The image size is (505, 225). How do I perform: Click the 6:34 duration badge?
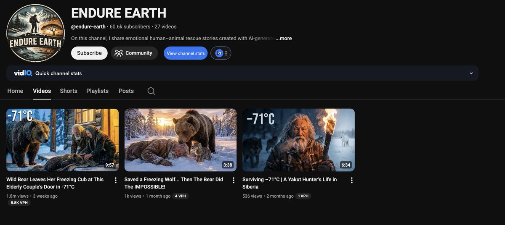[x=346, y=165]
